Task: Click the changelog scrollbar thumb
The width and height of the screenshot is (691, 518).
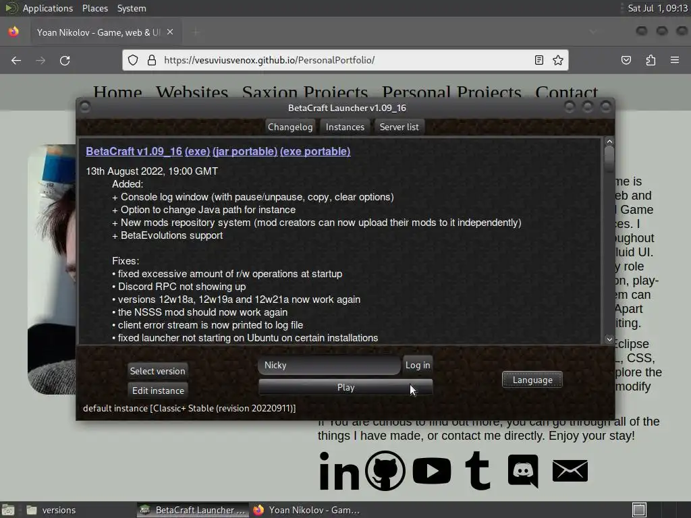Action: (609, 159)
